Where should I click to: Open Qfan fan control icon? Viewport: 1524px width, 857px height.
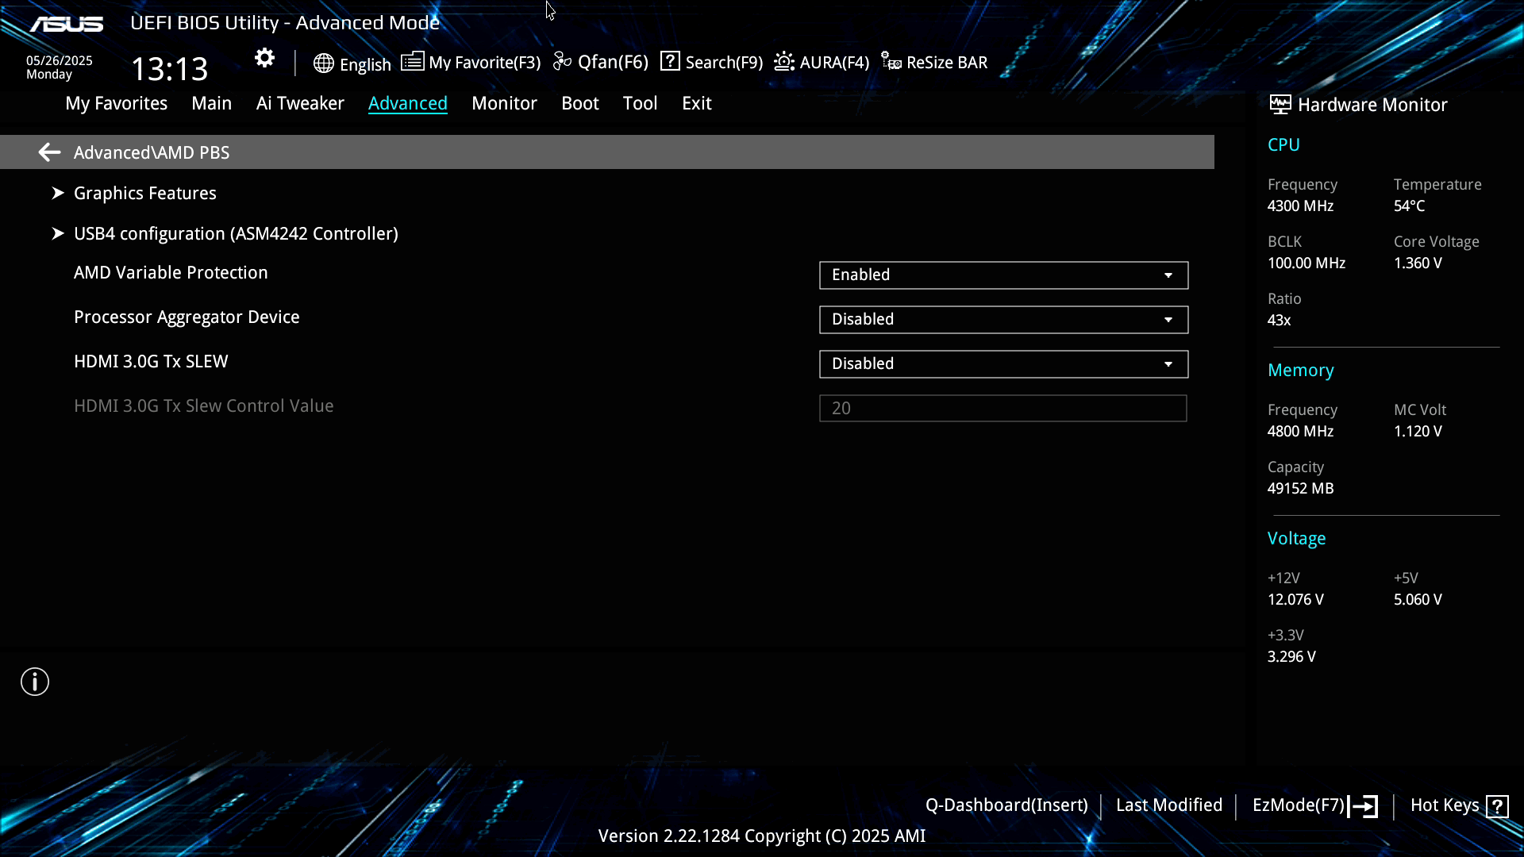(562, 62)
